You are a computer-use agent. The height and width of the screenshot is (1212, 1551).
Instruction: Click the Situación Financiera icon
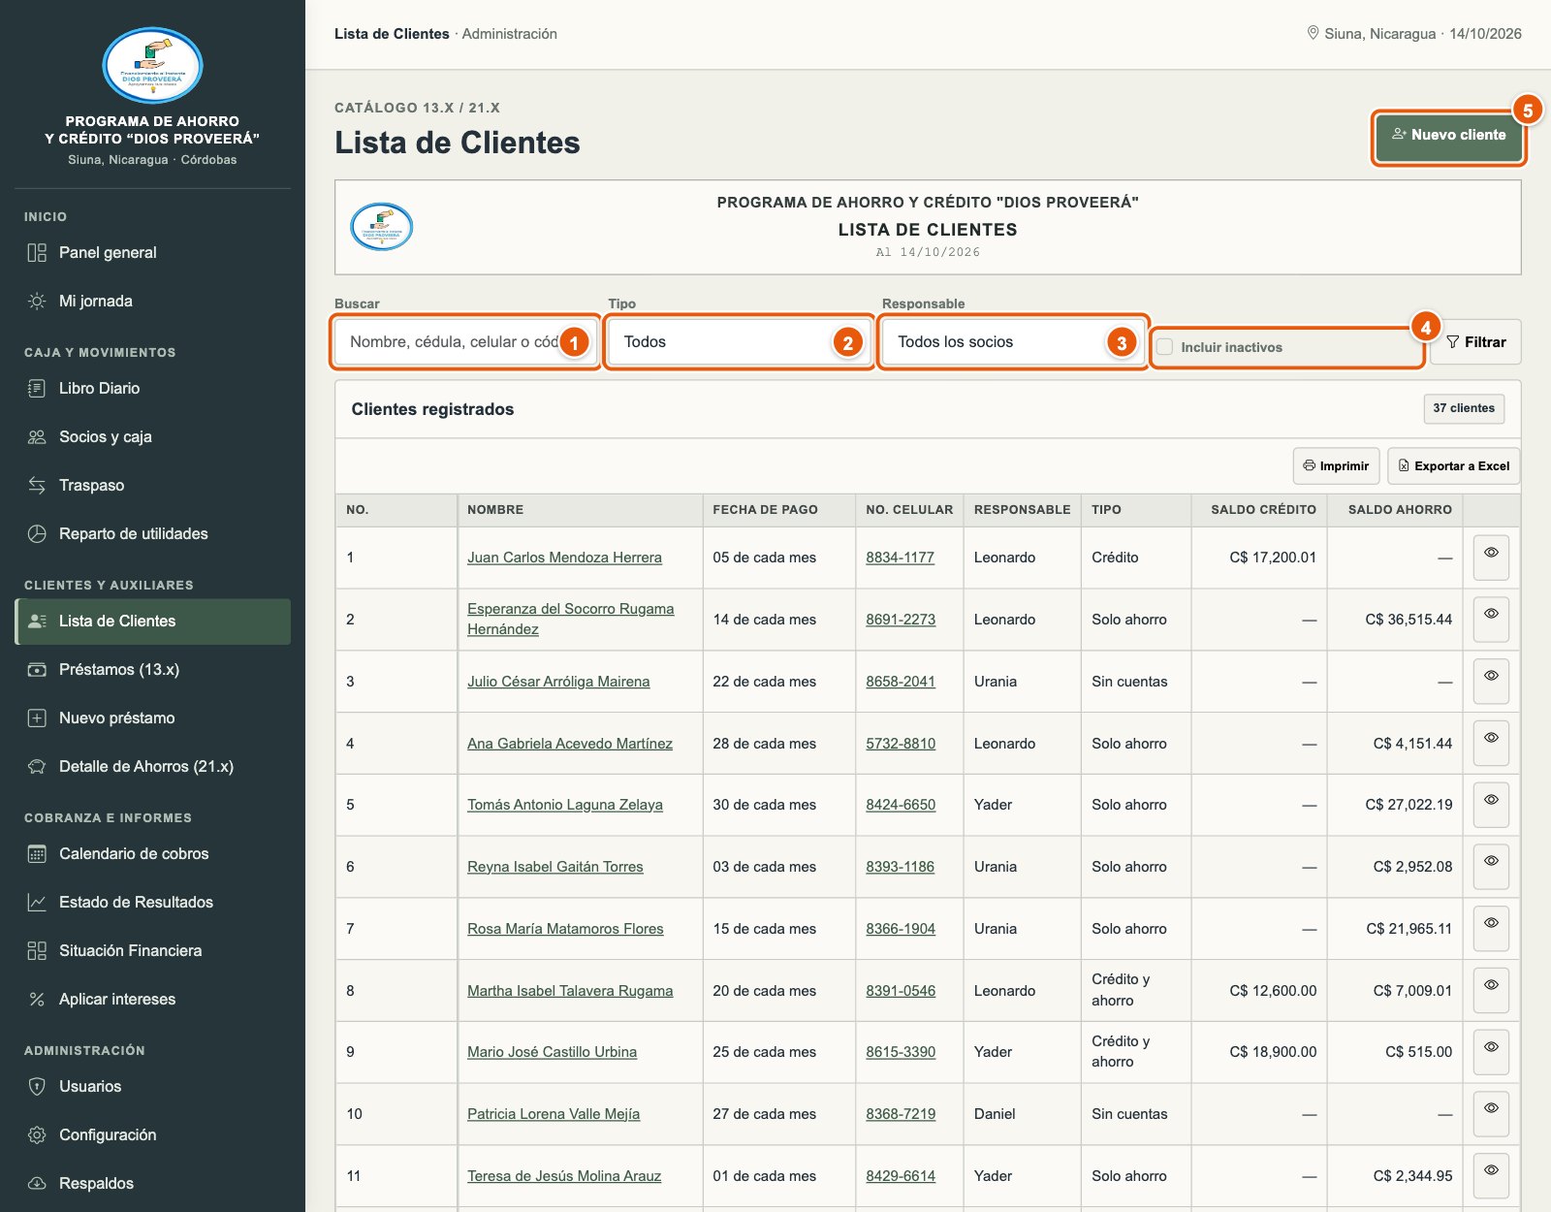point(37,951)
